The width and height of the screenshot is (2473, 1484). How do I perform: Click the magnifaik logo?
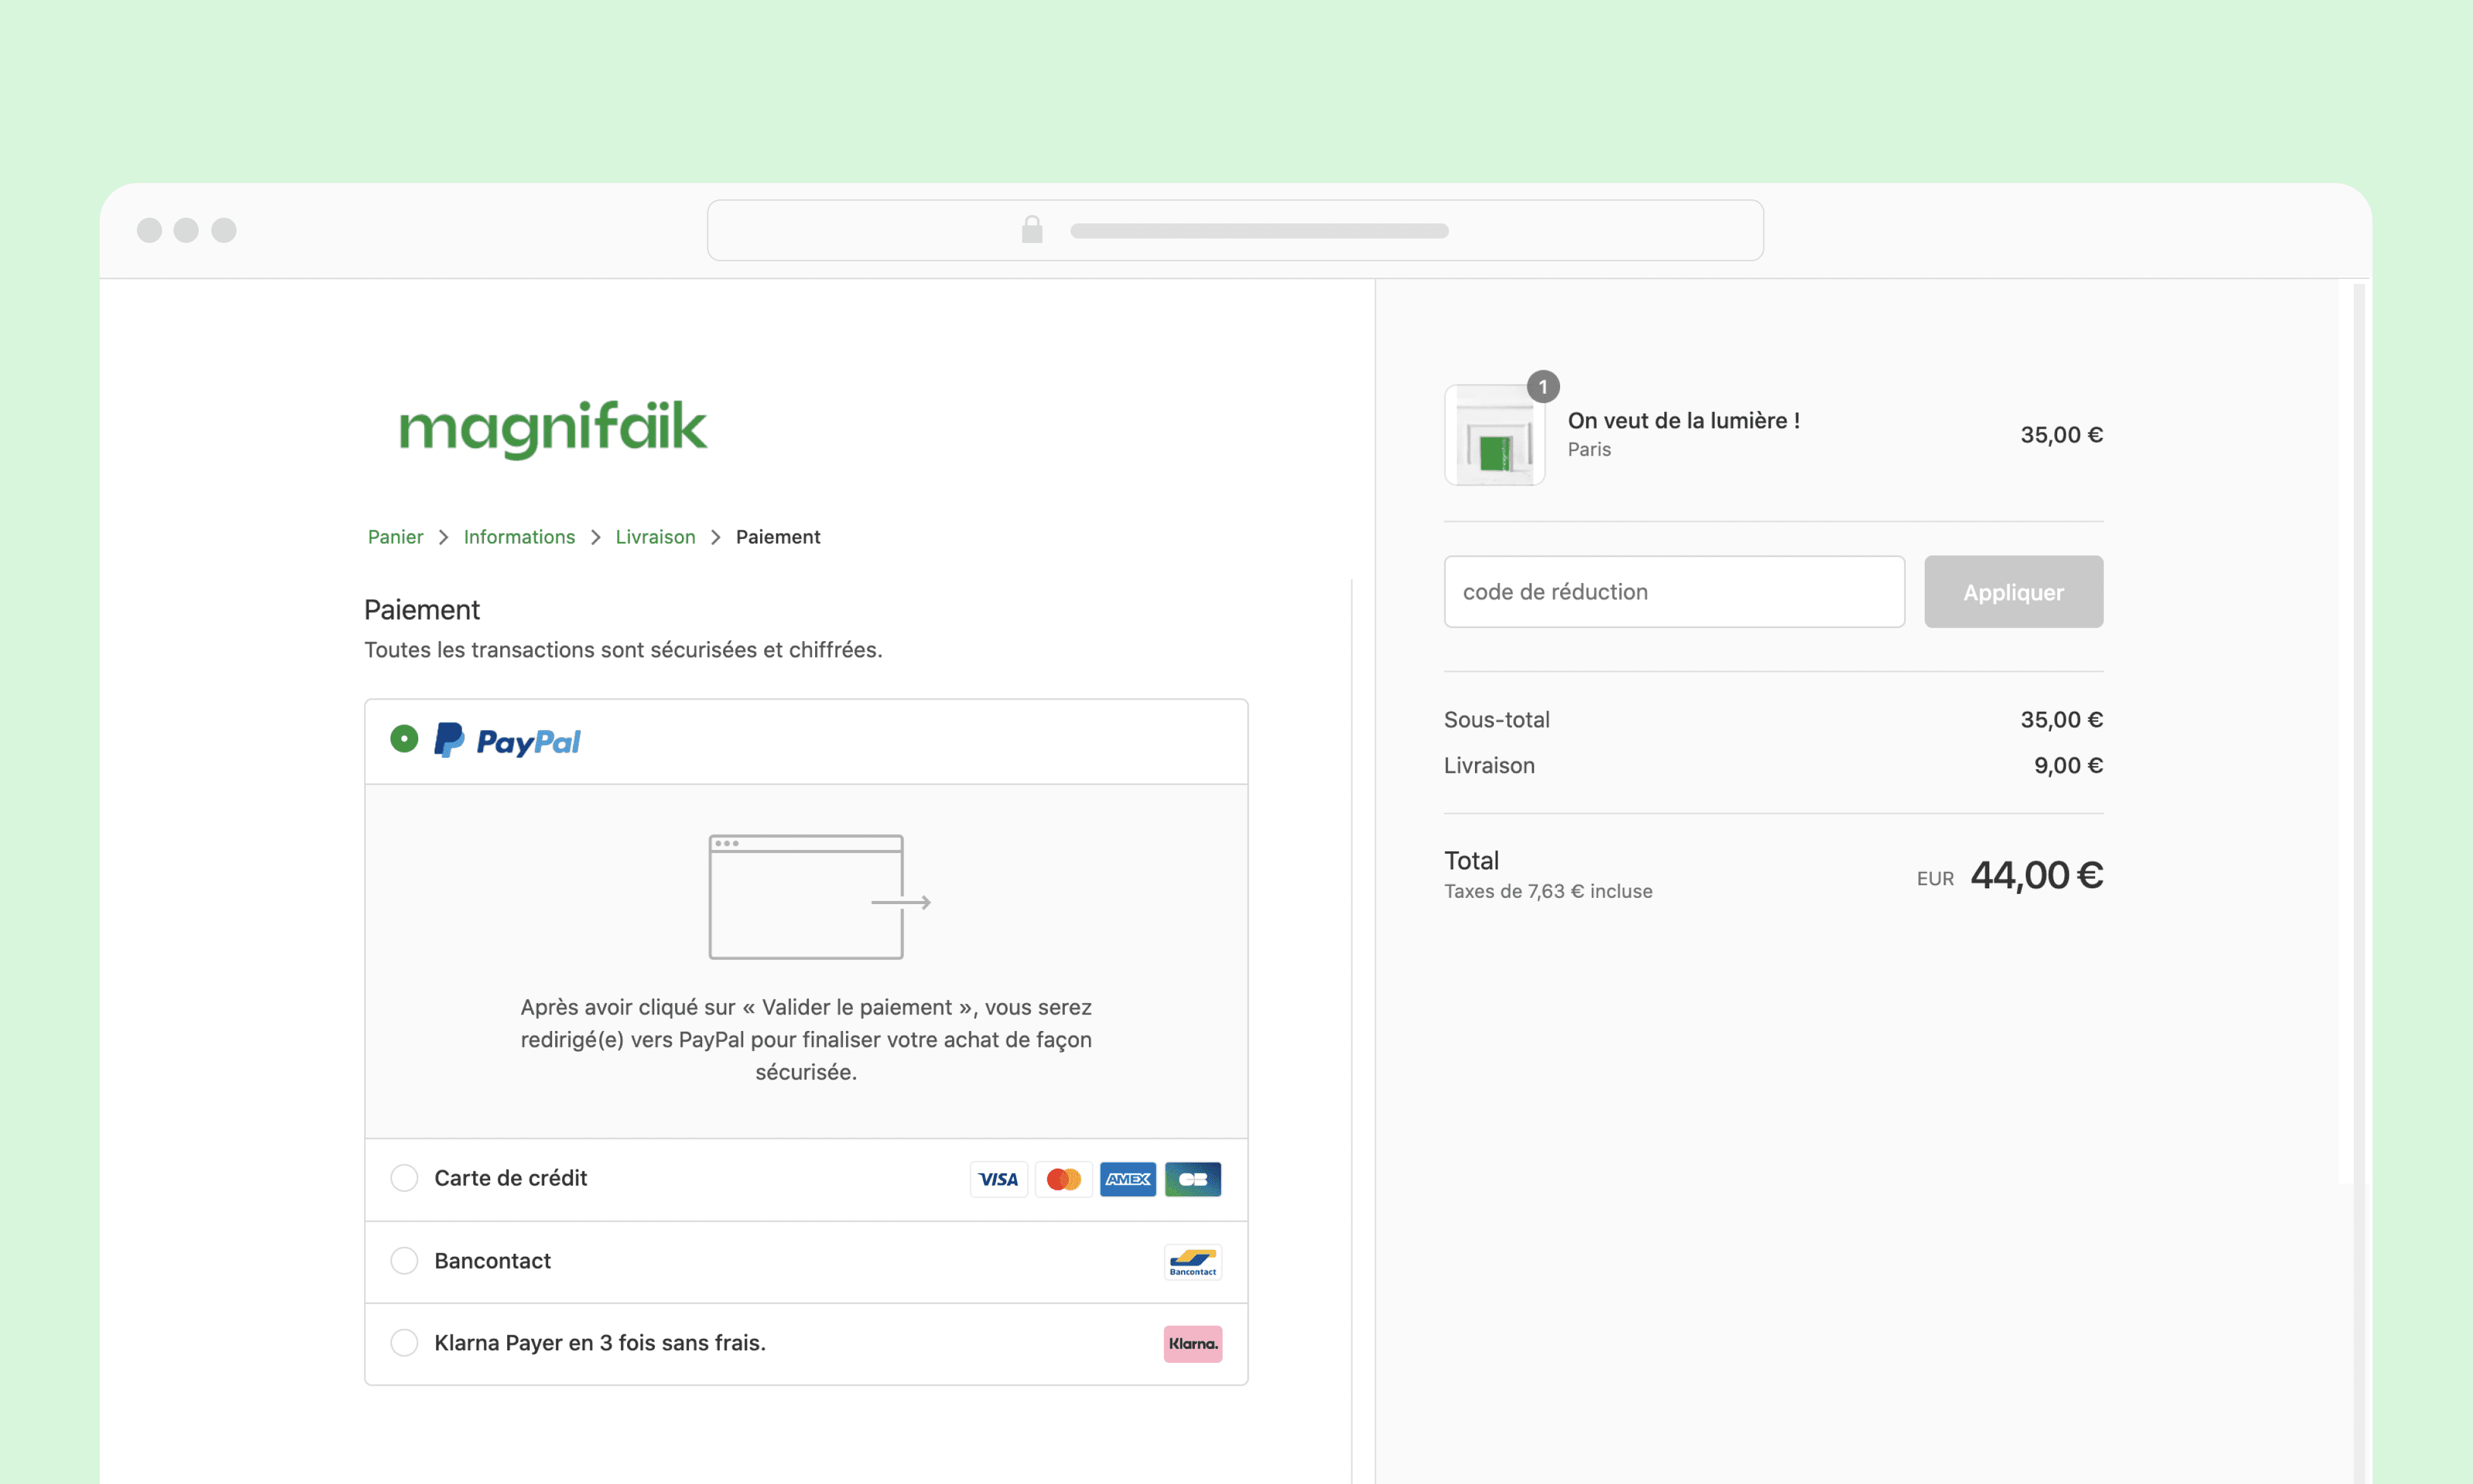coord(553,428)
